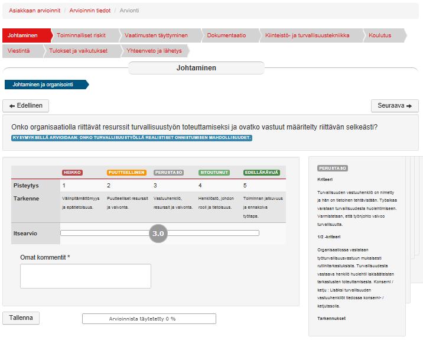The image size is (423, 340).
Task: Click the green SITOUTUNUT rating label
Action: point(214,172)
